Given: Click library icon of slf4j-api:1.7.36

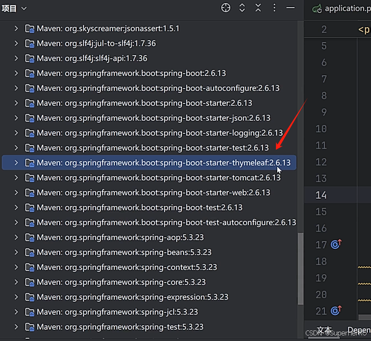Looking at the screenshot, I should click(x=30, y=59).
